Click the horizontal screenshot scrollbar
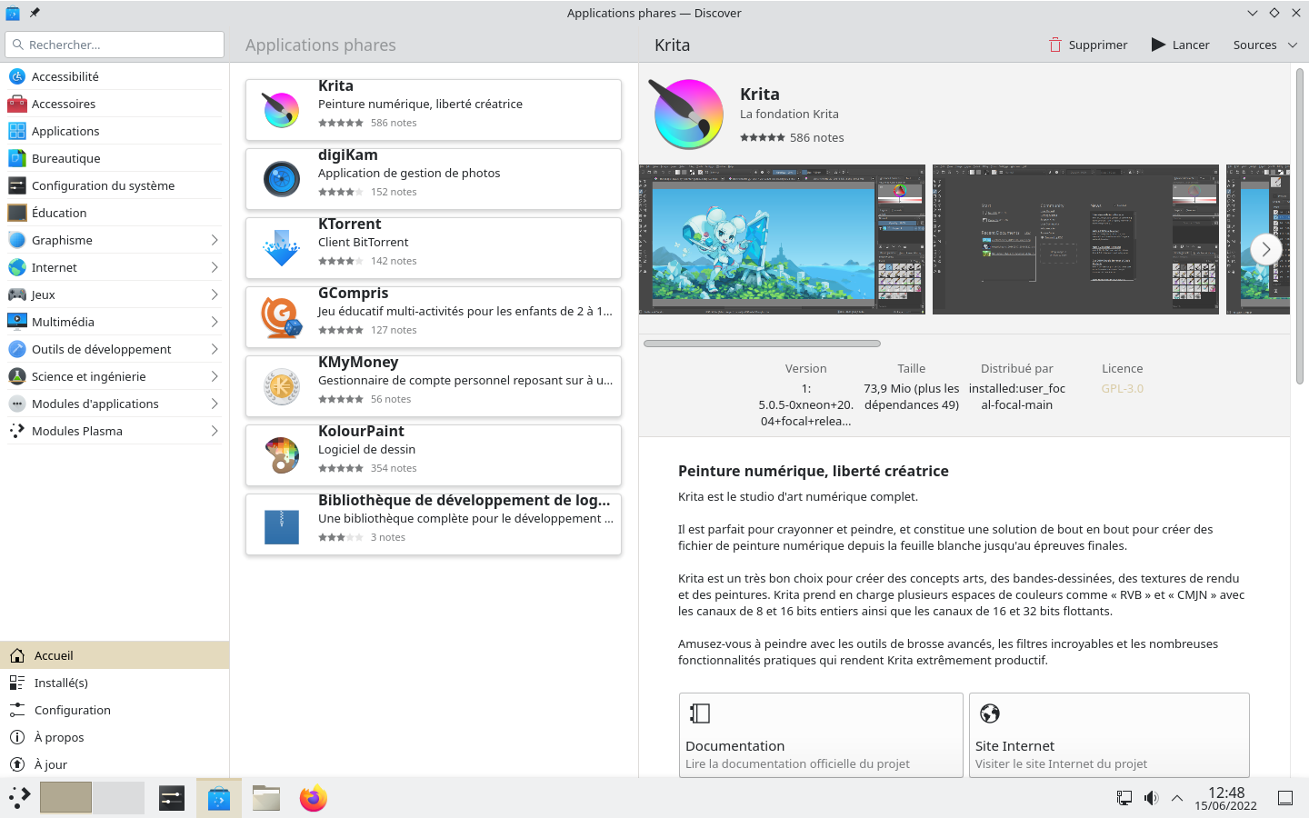Screen dimensions: 1309x818 tap(762, 344)
